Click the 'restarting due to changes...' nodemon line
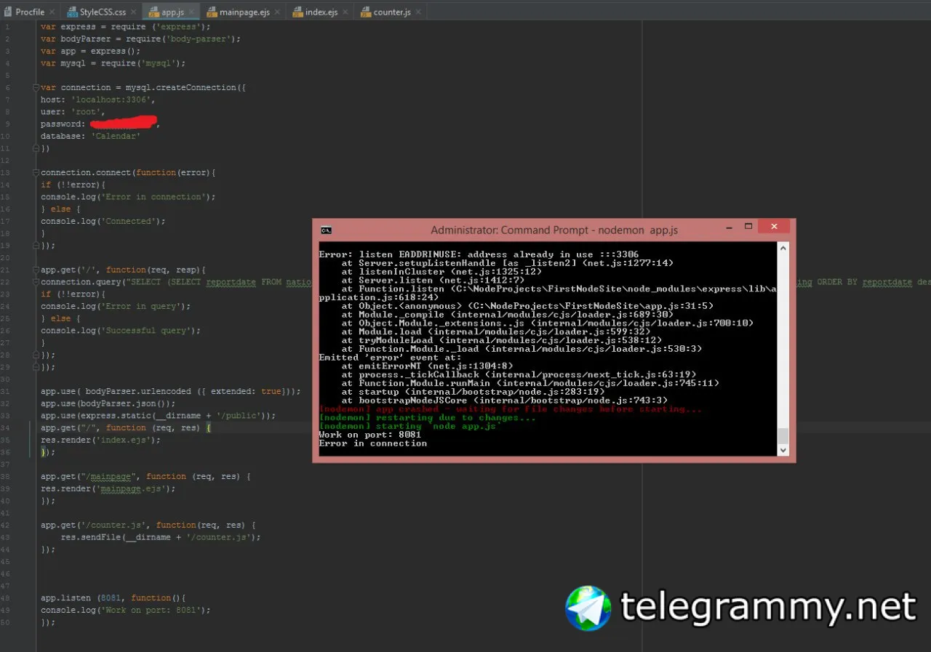 point(427,418)
